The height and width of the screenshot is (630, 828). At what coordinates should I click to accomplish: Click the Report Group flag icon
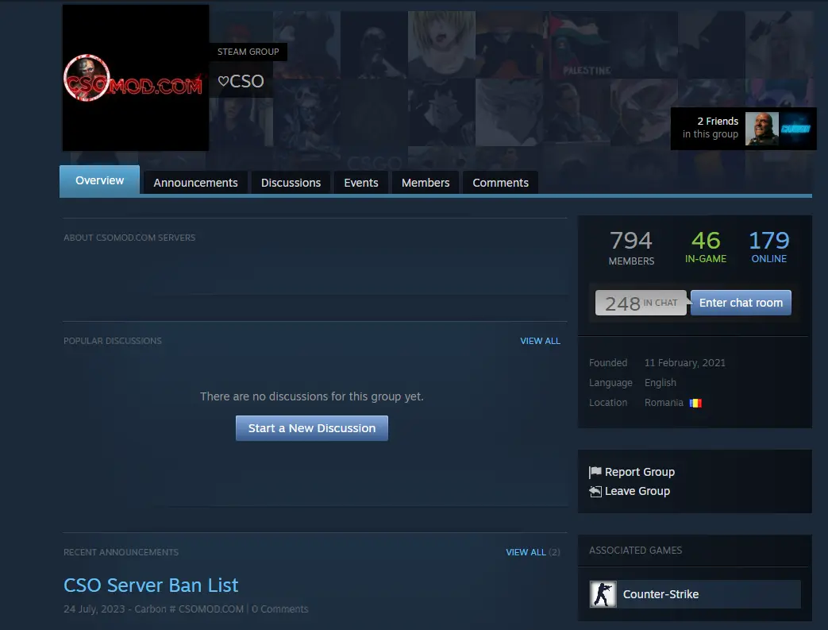[x=595, y=472]
